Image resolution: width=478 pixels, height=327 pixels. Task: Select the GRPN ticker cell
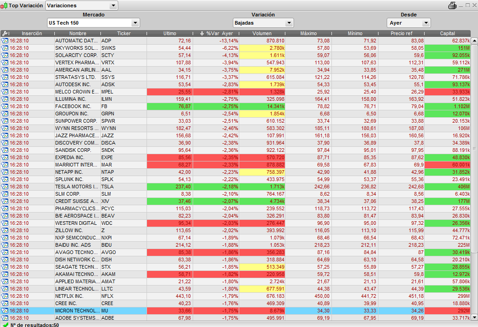pyautogui.click(x=124, y=114)
